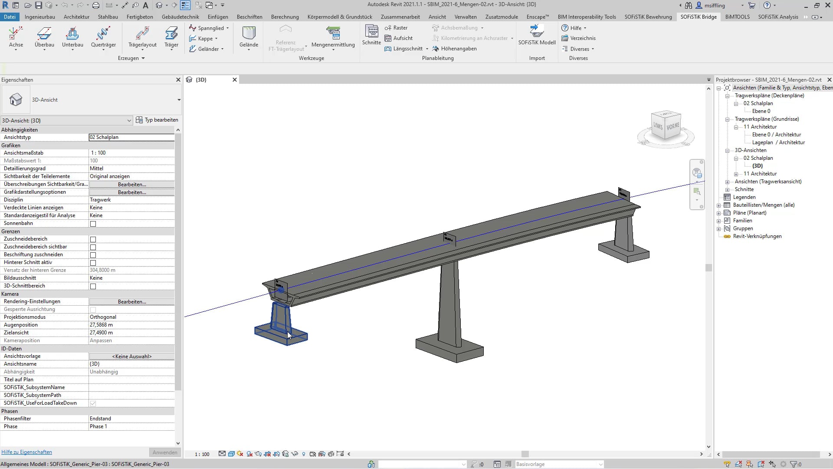Screen dimensions: 833x469
Task: Enable the Sonnenbahn checkbox
Action: [93, 224]
